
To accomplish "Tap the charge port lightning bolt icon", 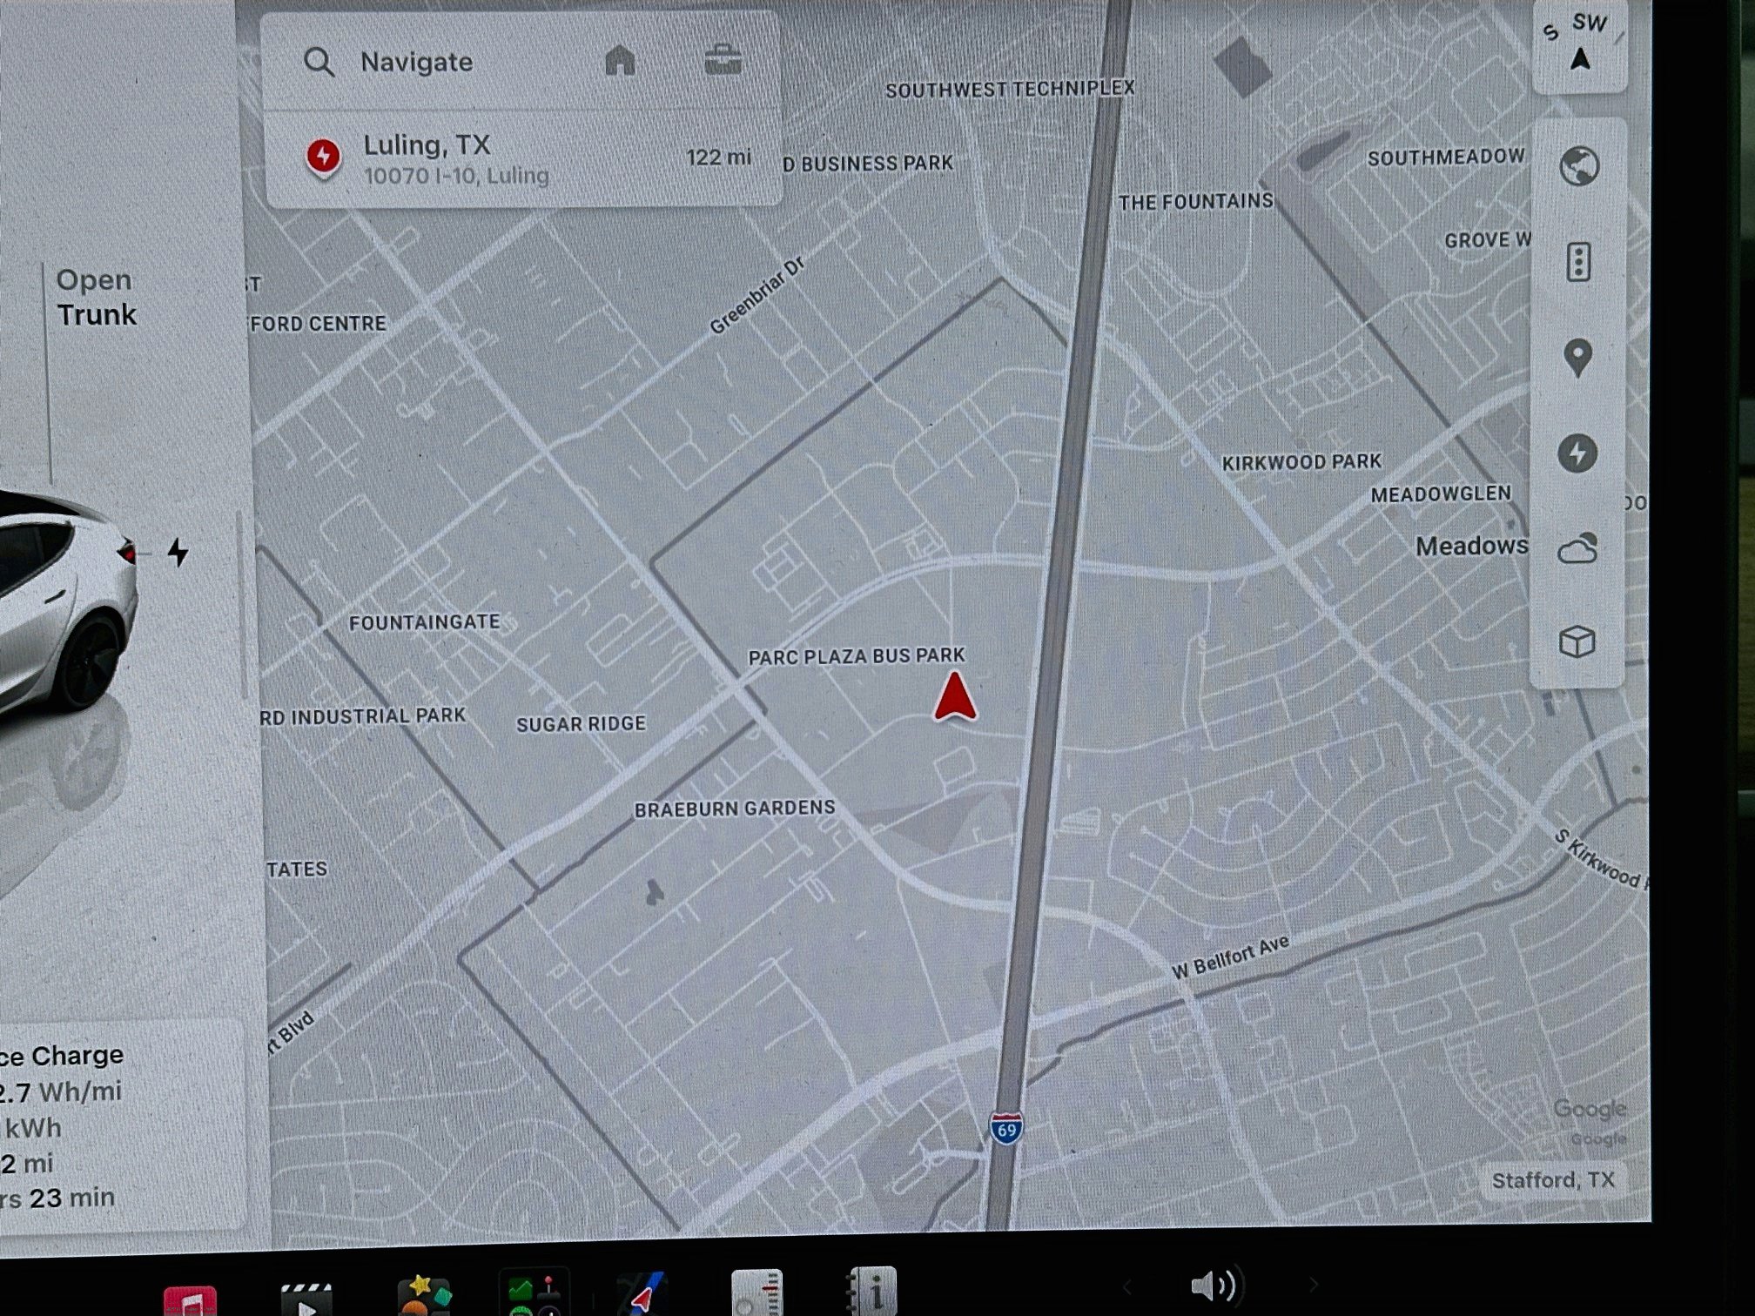I will click(178, 552).
